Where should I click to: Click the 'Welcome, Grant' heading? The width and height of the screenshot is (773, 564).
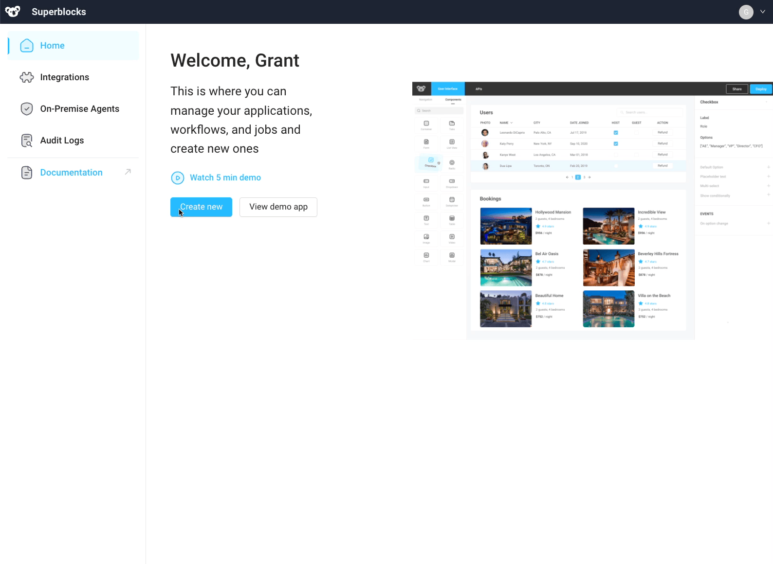235,61
